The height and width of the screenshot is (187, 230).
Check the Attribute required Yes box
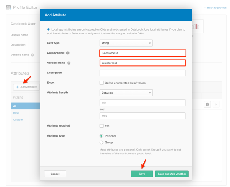coord(102,126)
